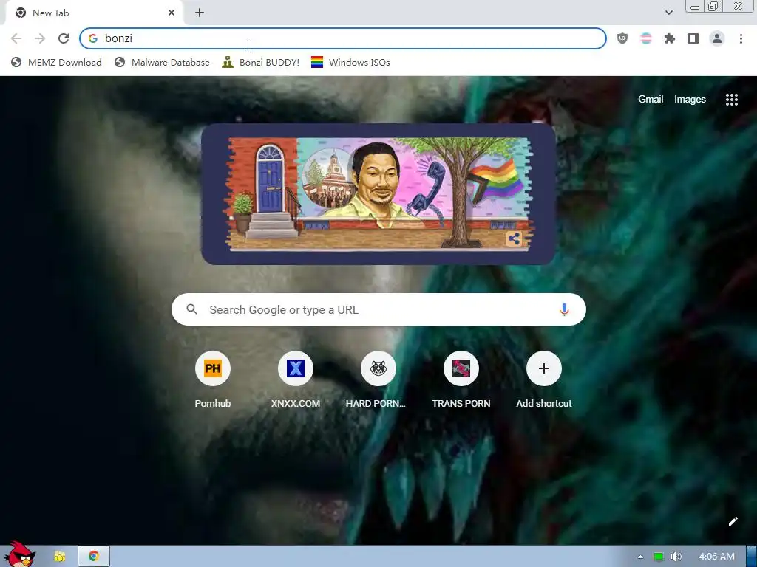Open the Images link
Image resolution: width=757 pixels, height=567 pixels.
(690, 100)
